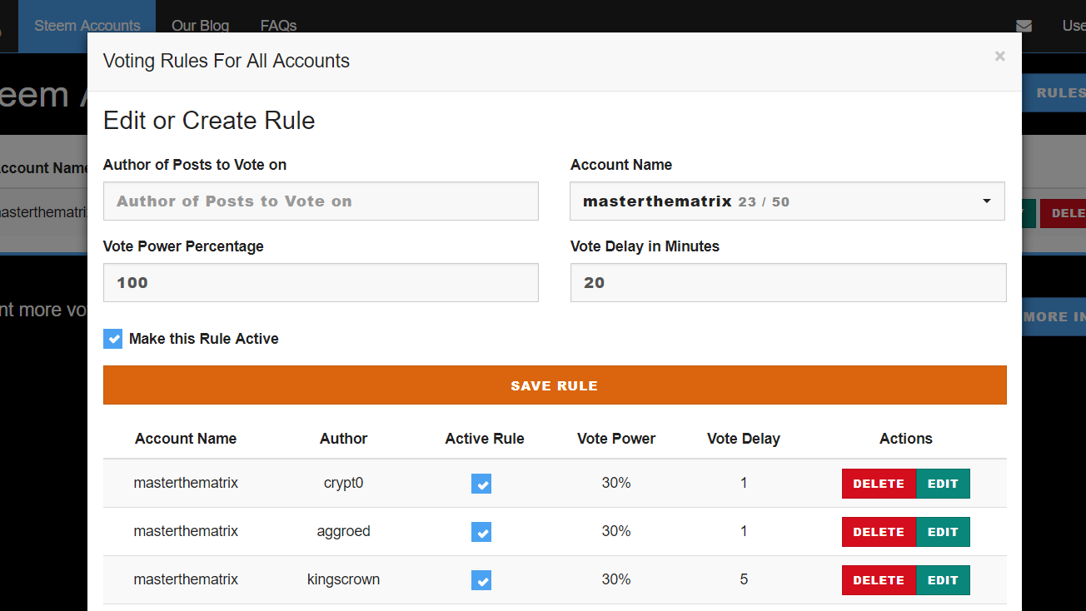Edit the kingscrown voting rule
Viewport: 1086px width, 611px height.
[x=943, y=580]
